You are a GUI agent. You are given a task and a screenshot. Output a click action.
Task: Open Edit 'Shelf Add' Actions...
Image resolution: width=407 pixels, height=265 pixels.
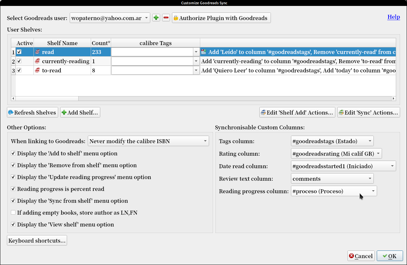tap(297, 113)
